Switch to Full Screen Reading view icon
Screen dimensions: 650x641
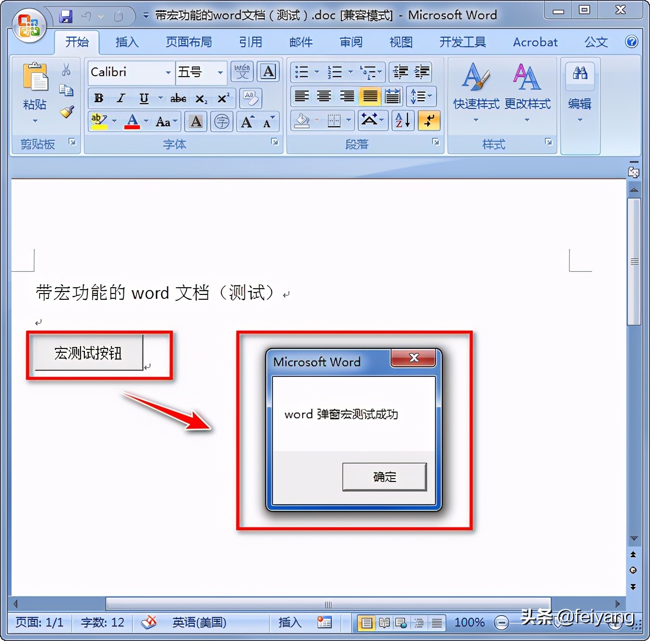click(384, 623)
